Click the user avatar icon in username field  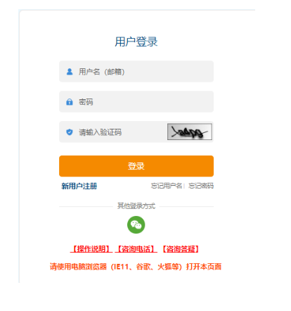[70, 72]
